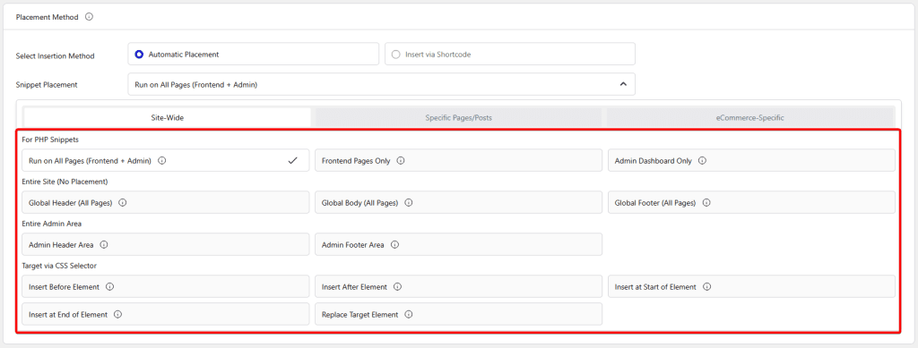Click info icon beside Run on All Pages option
The image size is (918, 348).
[x=162, y=160]
